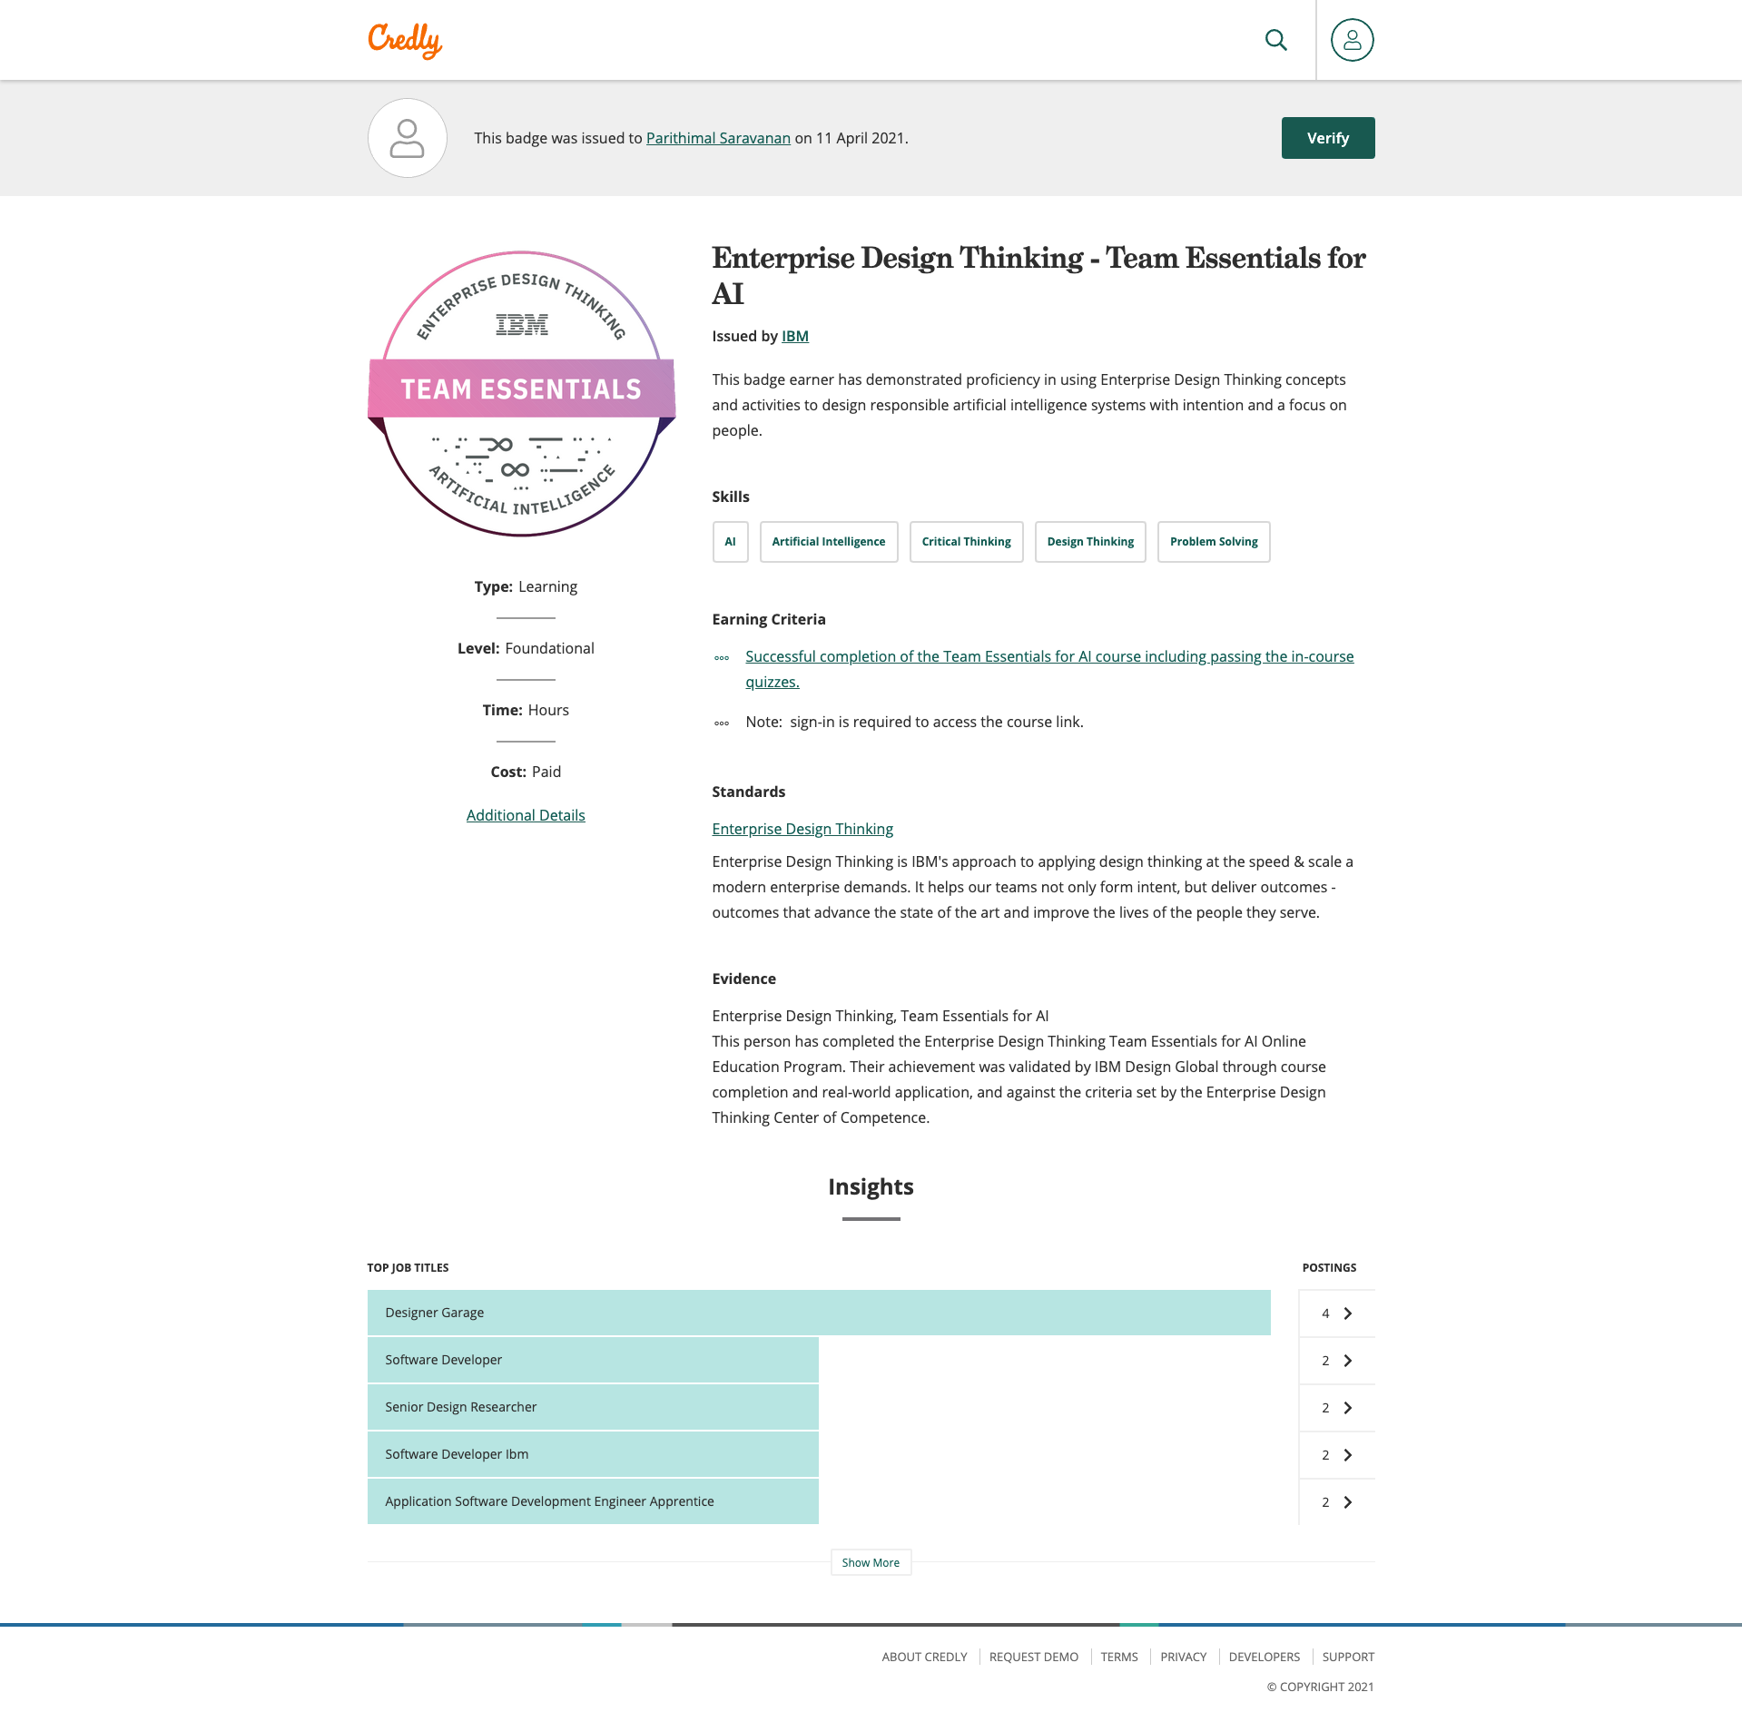Click the badge earner avatar icon
1742x1712 pixels.
tap(407, 138)
